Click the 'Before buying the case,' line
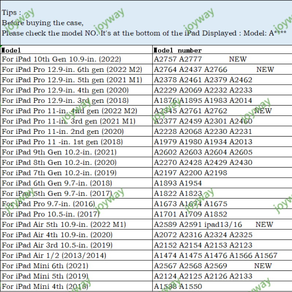292x292 pixels. (x=43, y=23)
